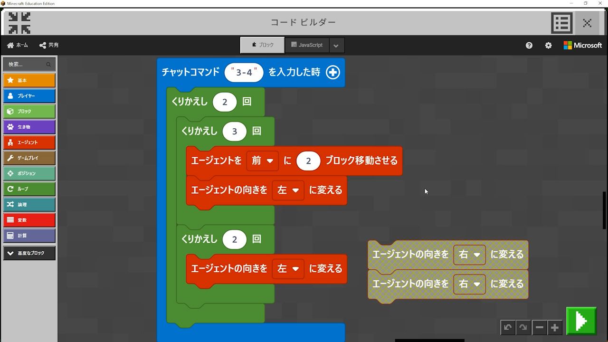Click the 検索 search blocks field
This screenshot has width=608, height=342.
point(26,64)
